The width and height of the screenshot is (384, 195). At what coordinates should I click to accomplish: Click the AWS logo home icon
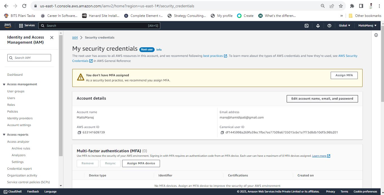click(8, 26)
